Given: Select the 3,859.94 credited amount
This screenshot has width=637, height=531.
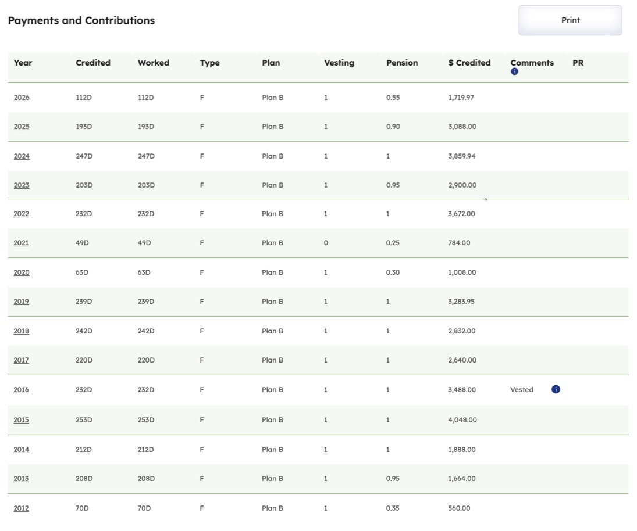Looking at the screenshot, I should 462,156.
